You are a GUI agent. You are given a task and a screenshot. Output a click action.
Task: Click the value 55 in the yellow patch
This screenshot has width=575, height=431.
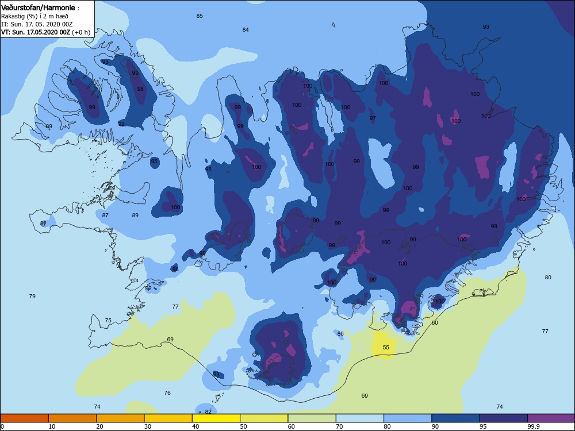[x=386, y=348]
